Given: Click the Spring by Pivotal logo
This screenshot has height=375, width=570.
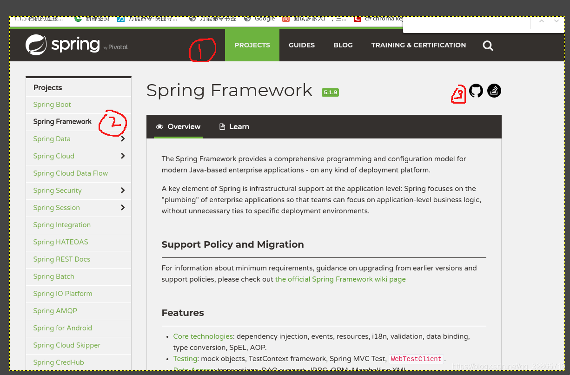Looking at the screenshot, I should [x=77, y=45].
